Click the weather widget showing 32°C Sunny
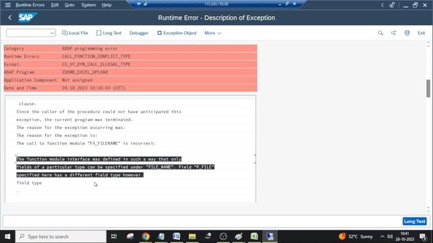 pos(356,236)
